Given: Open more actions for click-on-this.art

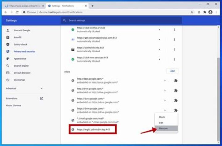Looking at the screenshot, I should pos(175,30).
